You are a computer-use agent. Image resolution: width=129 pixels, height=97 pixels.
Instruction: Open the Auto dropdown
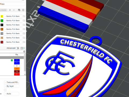click(x=12, y=94)
